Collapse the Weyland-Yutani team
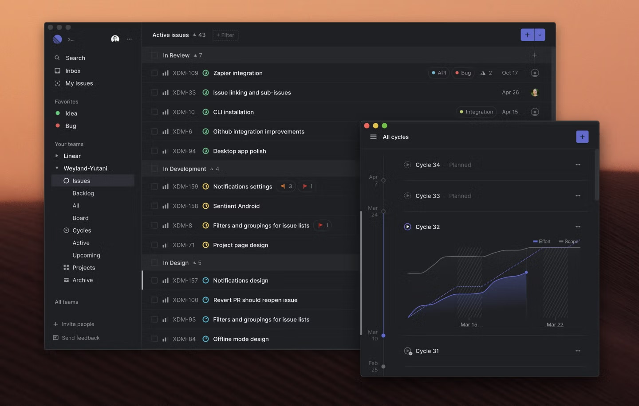 click(57, 168)
